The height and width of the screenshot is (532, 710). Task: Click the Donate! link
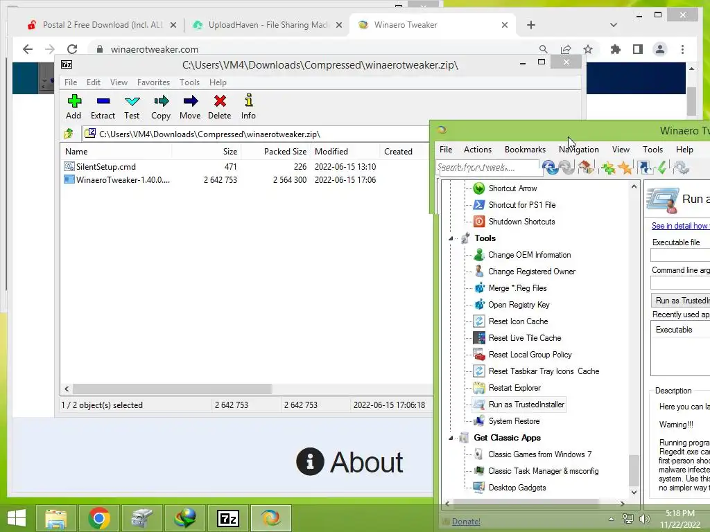pos(466,522)
